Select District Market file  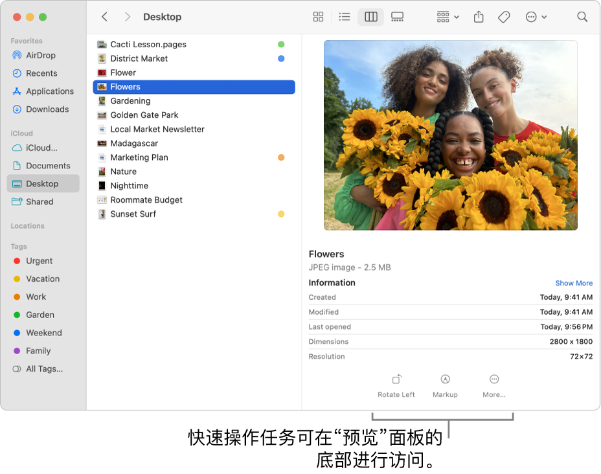[x=194, y=59]
